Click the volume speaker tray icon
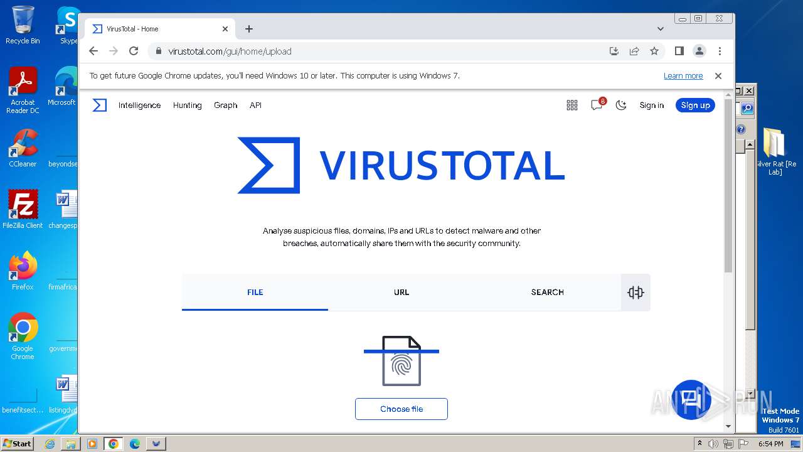This screenshot has width=803, height=452. pos(713,444)
